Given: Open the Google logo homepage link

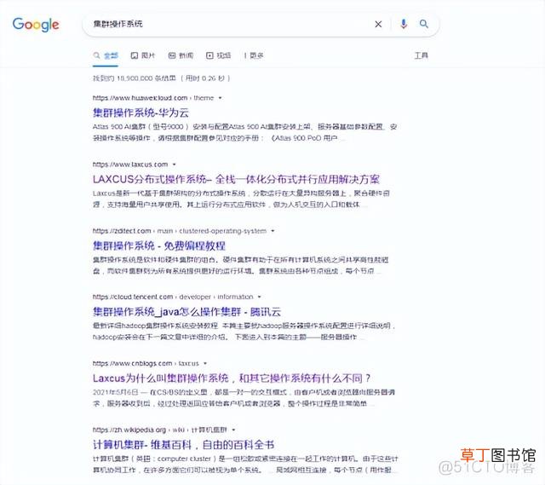Looking at the screenshot, I should 36,25.
